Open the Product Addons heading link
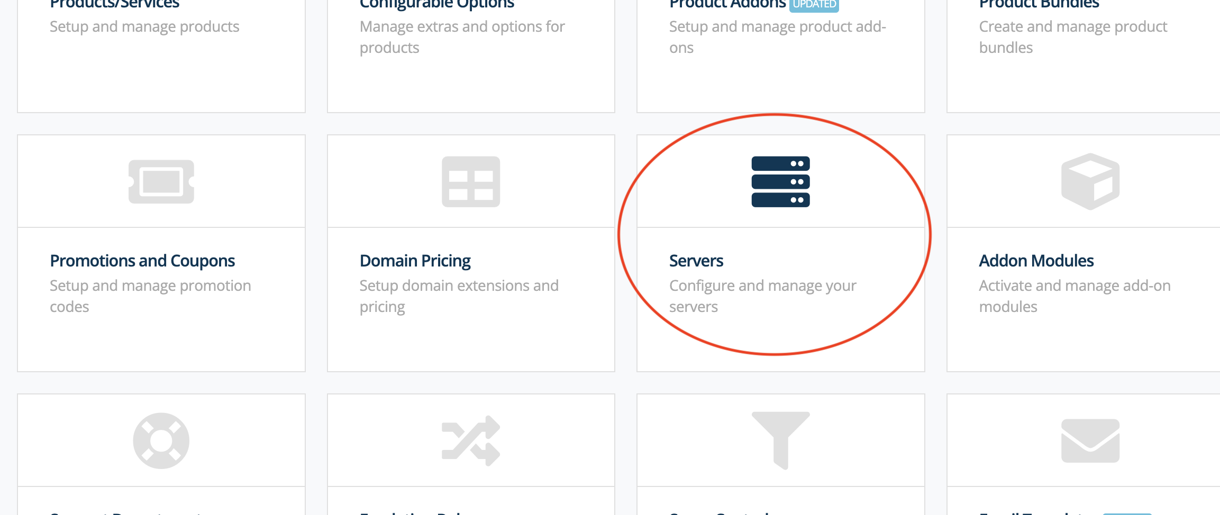Screen dimensions: 1220x515 click(727, 4)
